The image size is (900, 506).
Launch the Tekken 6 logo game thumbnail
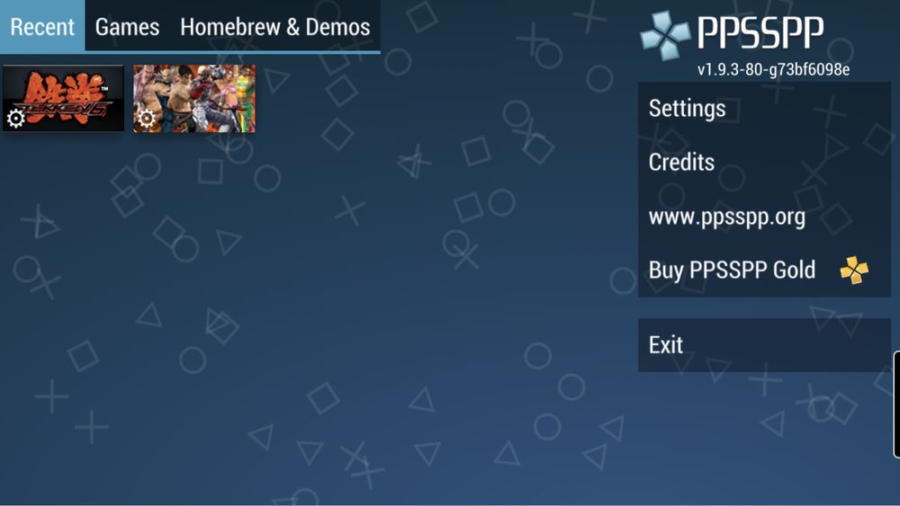coord(63,99)
